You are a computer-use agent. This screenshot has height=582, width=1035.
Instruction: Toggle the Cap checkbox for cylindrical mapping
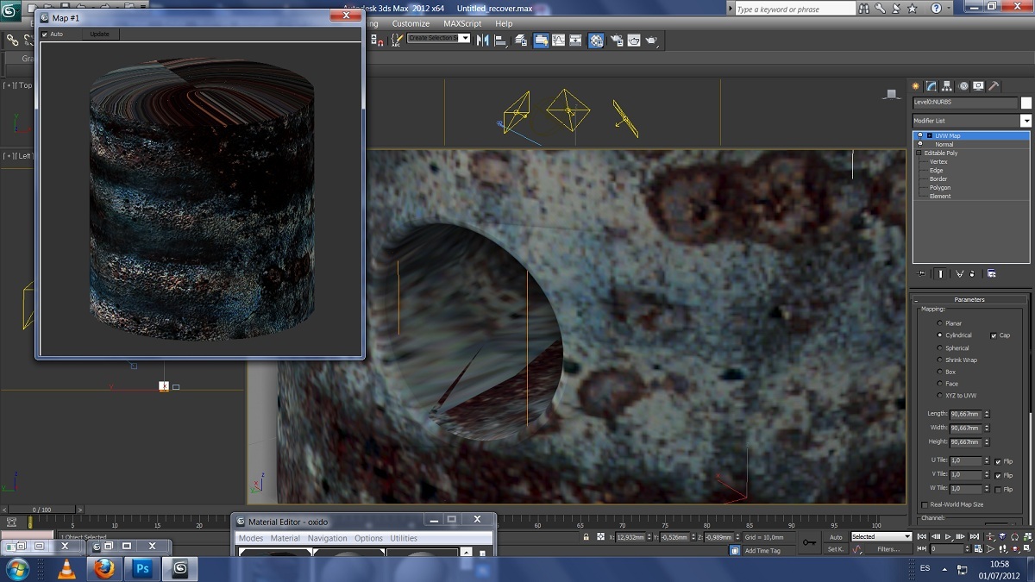click(994, 335)
